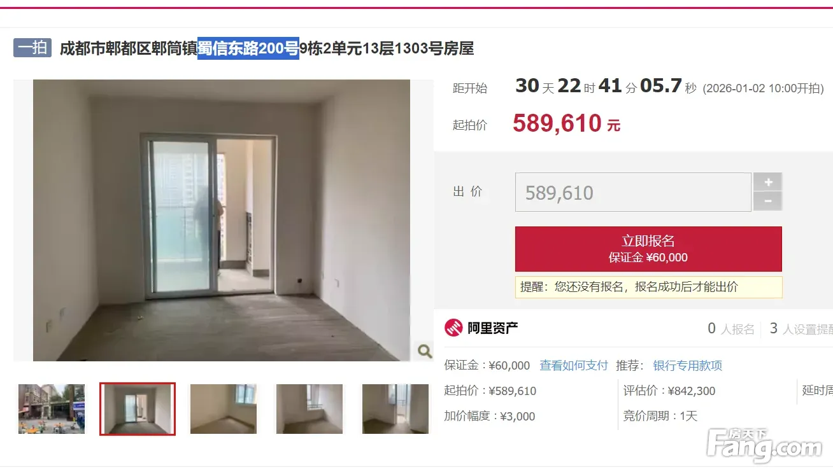Select the fifth thumbnail with balcony door
Screen dimensions: 833x472
[395, 409]
